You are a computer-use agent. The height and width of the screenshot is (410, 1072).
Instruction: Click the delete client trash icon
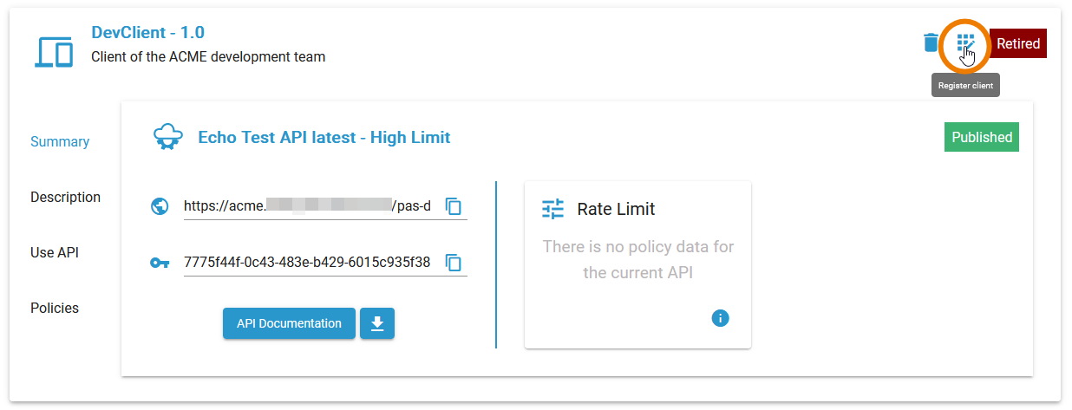931,42
